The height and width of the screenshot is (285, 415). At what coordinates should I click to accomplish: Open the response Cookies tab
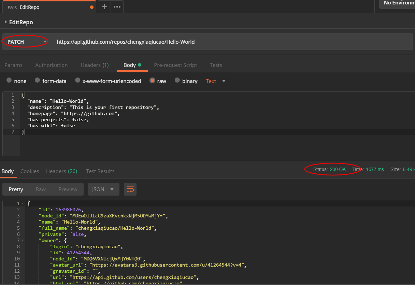point(30,171)
